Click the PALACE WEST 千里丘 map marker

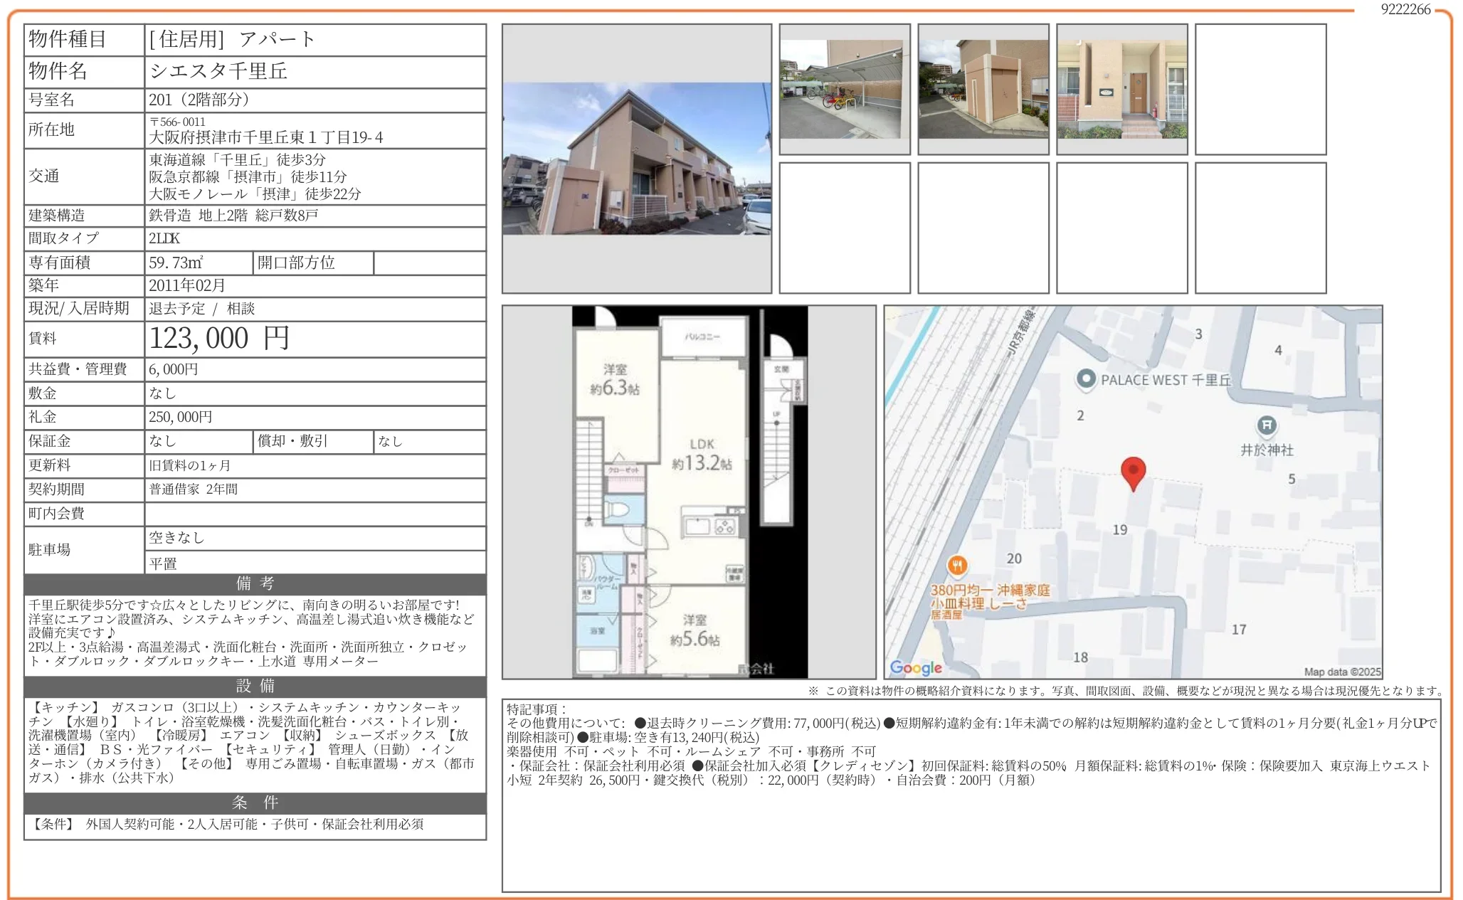(x=1085, y=379)
